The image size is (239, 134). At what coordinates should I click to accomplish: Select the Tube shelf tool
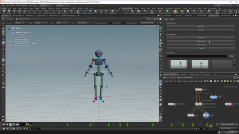tap(14, 12)
